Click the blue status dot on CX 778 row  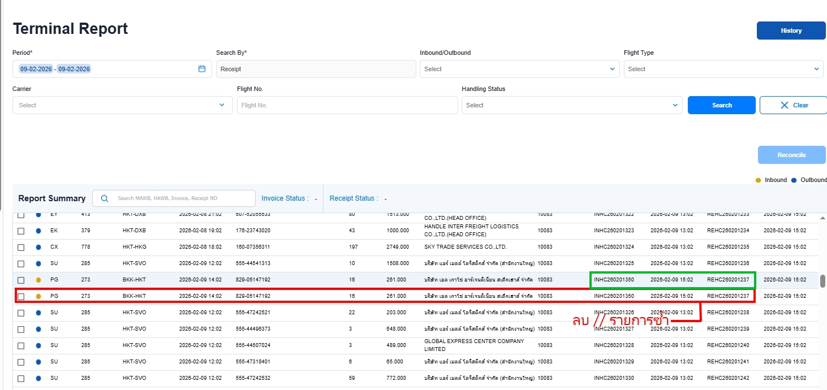pos(38,248)
